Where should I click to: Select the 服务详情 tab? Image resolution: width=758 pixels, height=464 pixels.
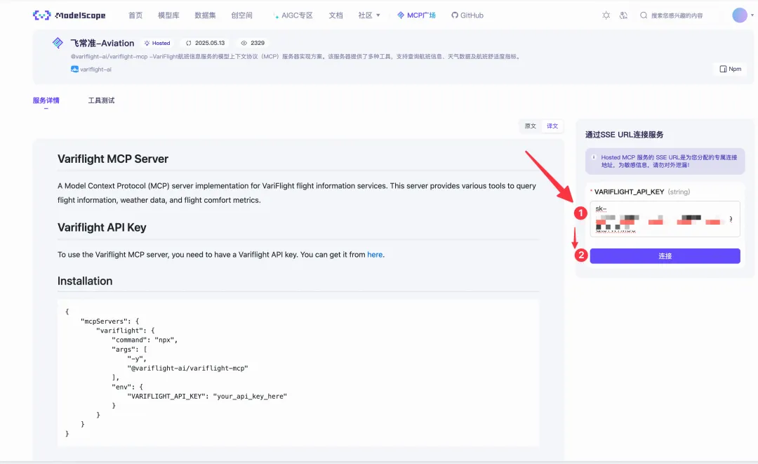46,100
